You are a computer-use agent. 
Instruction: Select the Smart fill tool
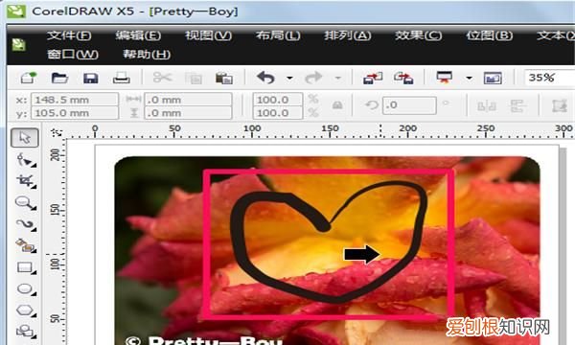26,245
